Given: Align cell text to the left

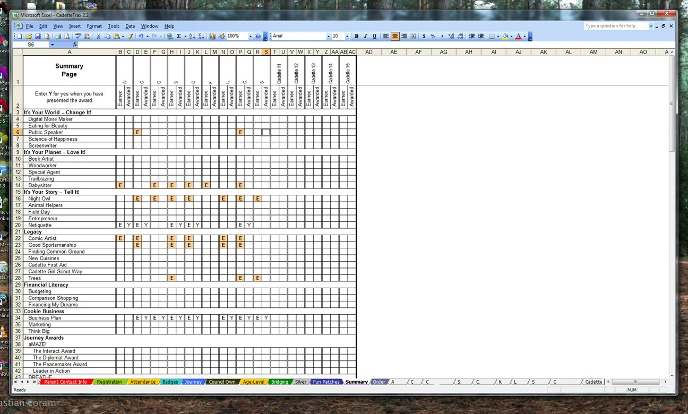Looking at the screenshot, I should pos(386,37).
